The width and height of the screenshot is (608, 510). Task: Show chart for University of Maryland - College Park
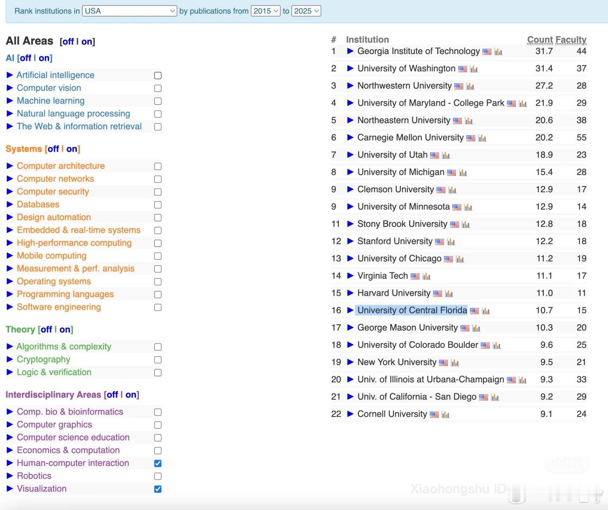click(x=523, y=104)
